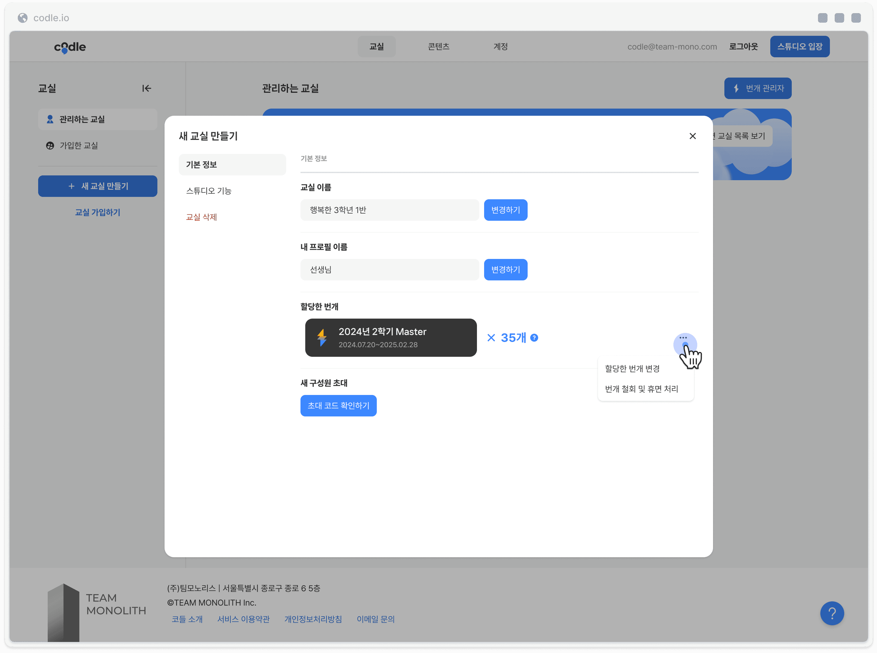Click 초대 코드 확인하기 button
This screenshot has width=877, height=653.
pos(339,406)
